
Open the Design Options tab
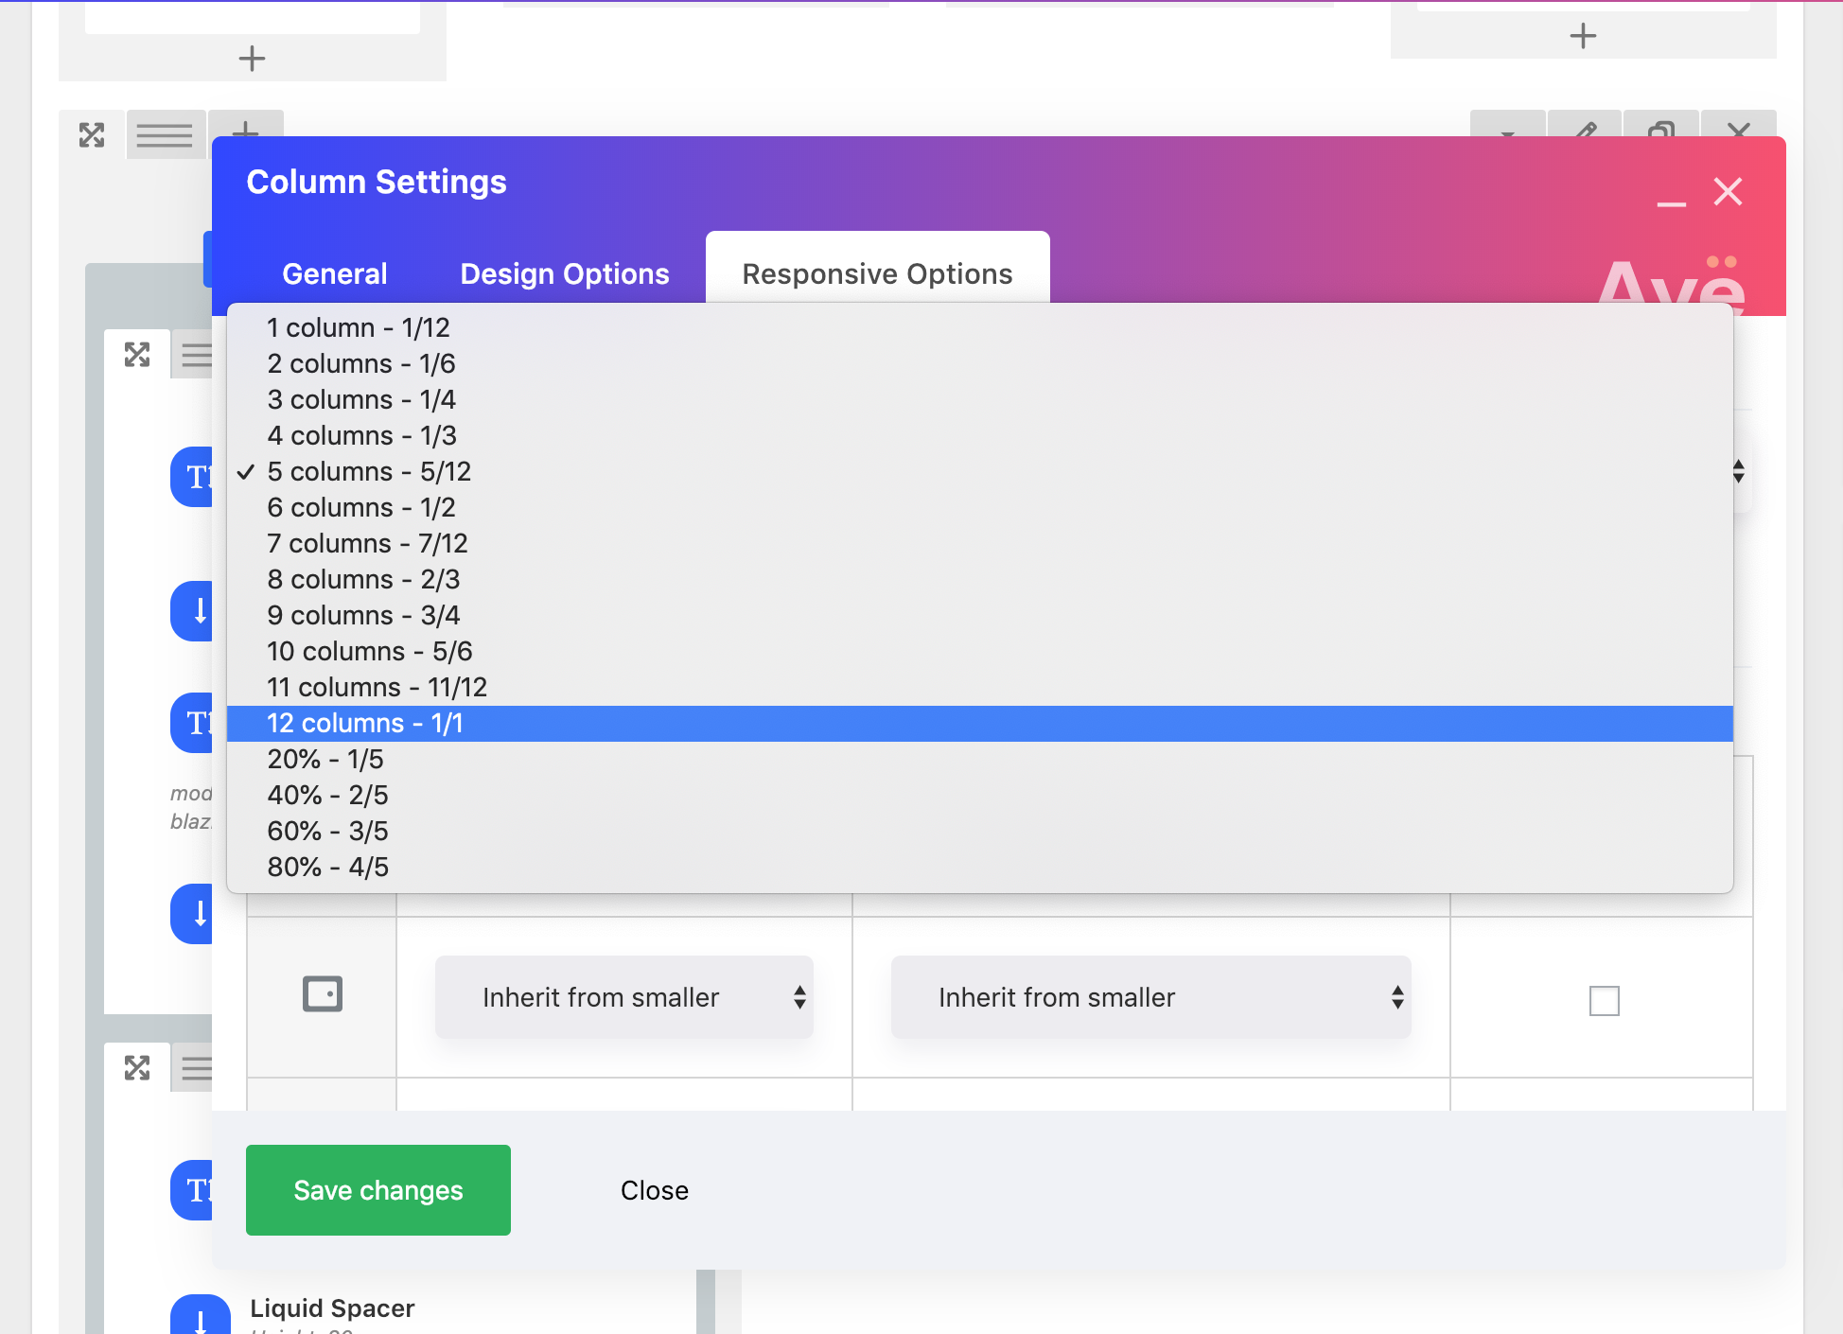[565, 274]
